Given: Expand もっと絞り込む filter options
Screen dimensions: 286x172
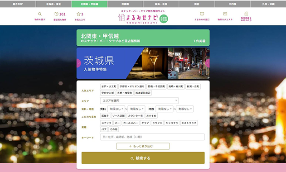Looking at the screenshot, I should (143, 146).
